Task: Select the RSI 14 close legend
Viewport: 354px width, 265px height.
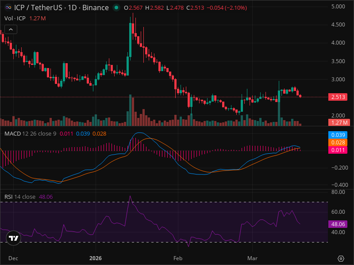Action: click(20, 197)
